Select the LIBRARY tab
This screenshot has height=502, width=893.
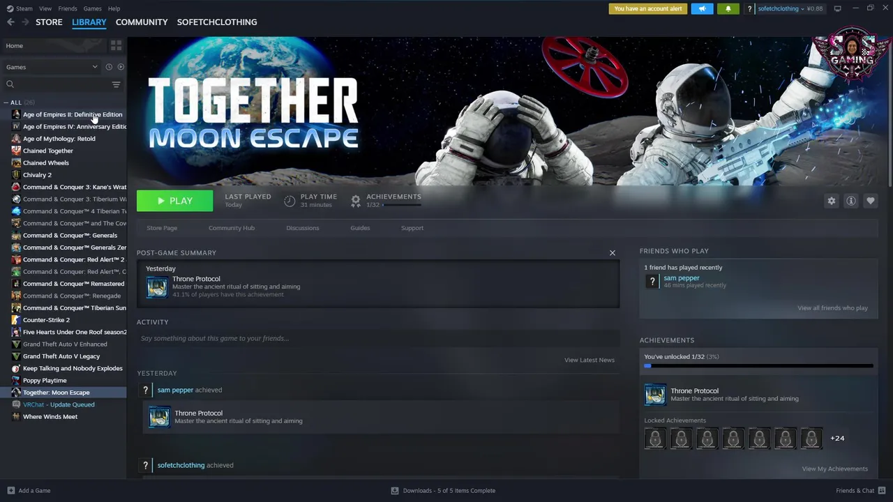89,22
